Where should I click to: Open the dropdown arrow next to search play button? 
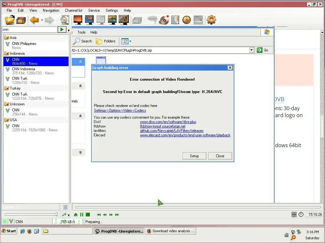tap(69, 30)
